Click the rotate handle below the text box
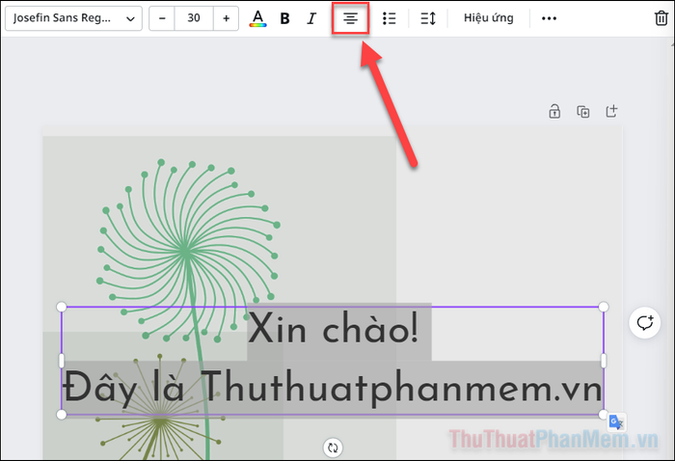 [x=333, y=447]
